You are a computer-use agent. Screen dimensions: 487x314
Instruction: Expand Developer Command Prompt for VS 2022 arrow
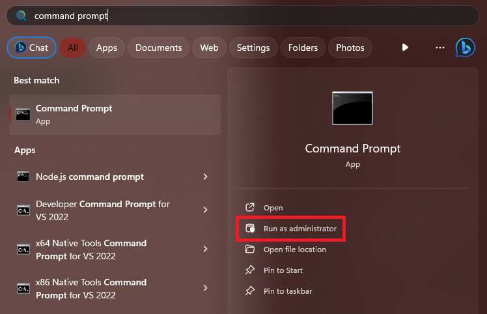tap(206, 210)
